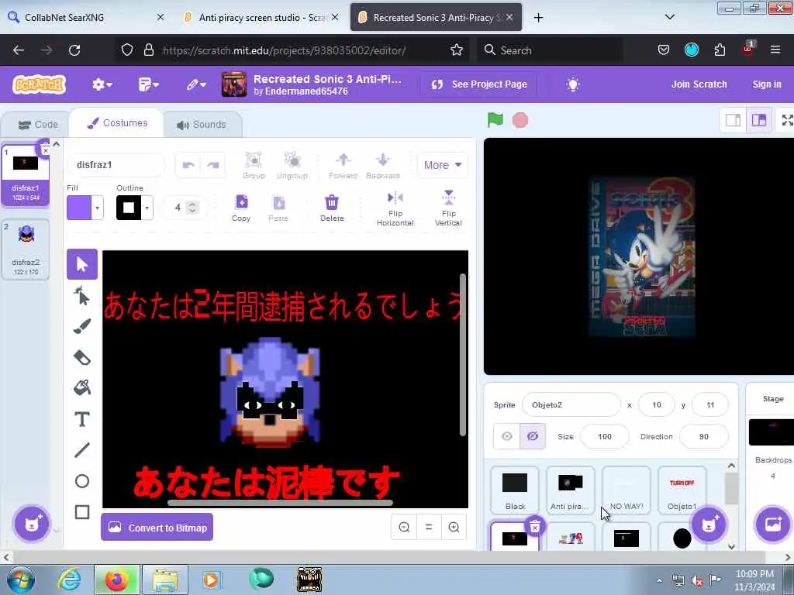Show the sprite with the eye icon

(506, 436)
